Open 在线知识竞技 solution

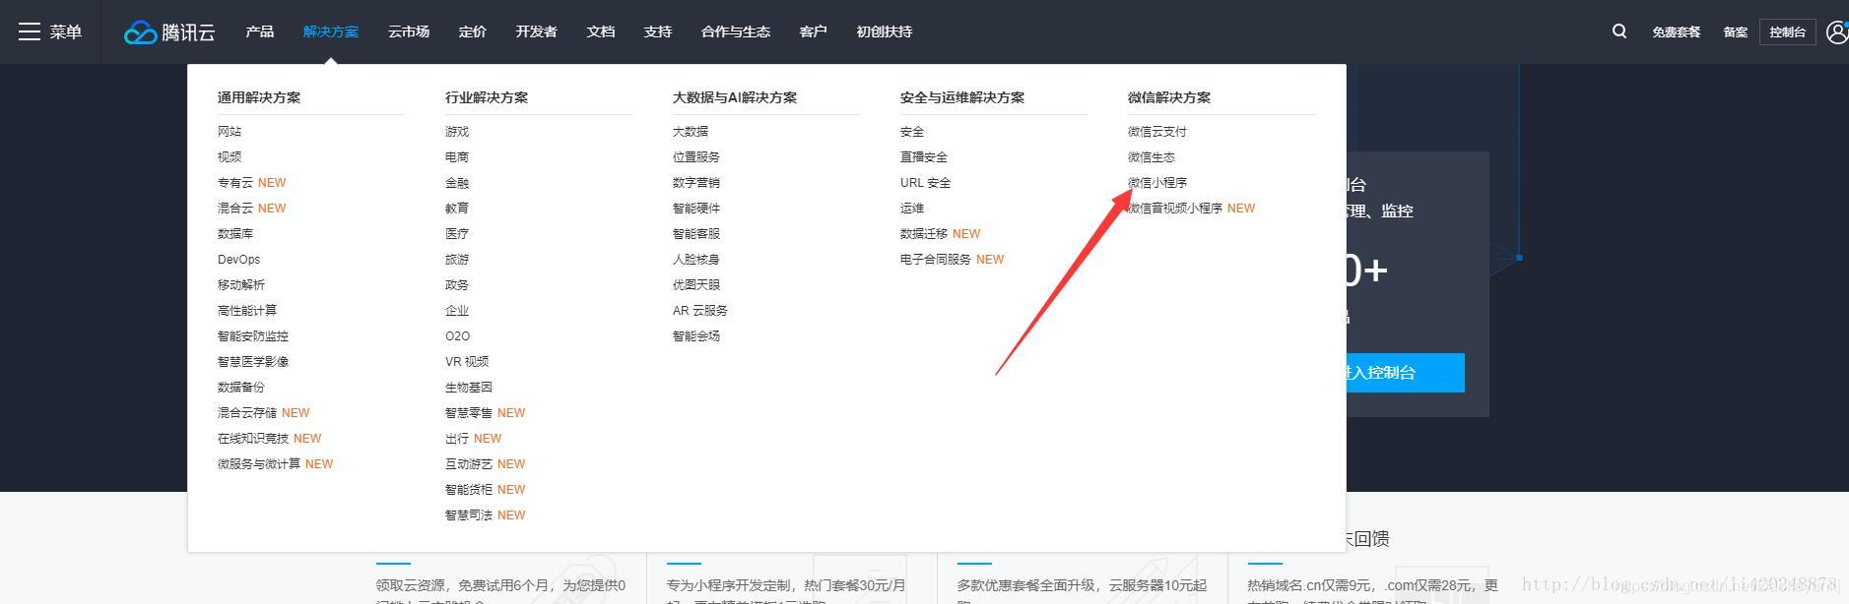(x=253, y=439)
